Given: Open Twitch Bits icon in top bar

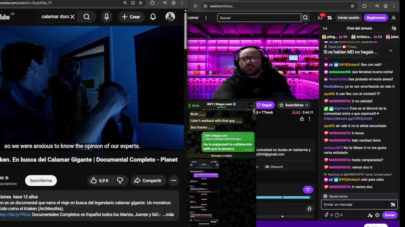Looking at the screenshot, I should click(x=330, y=18).
